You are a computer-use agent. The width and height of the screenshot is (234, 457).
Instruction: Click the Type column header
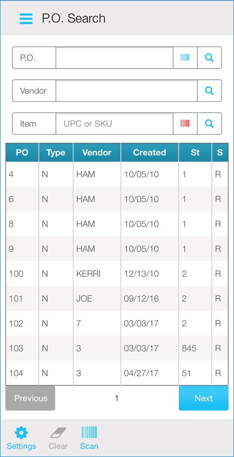pyautogui.click(x=55, y=152)
